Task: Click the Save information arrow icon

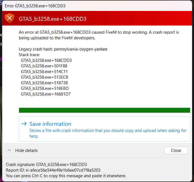Action: 24,124
